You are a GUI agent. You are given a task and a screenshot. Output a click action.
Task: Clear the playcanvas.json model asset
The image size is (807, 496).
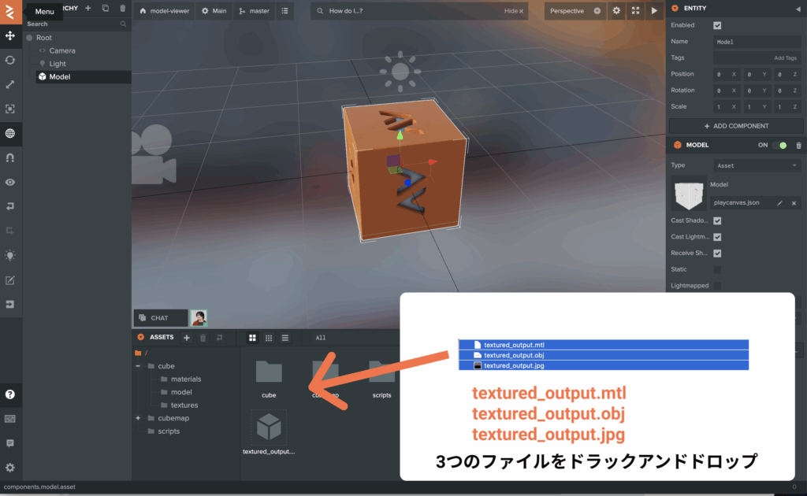[x=794, y=203]
